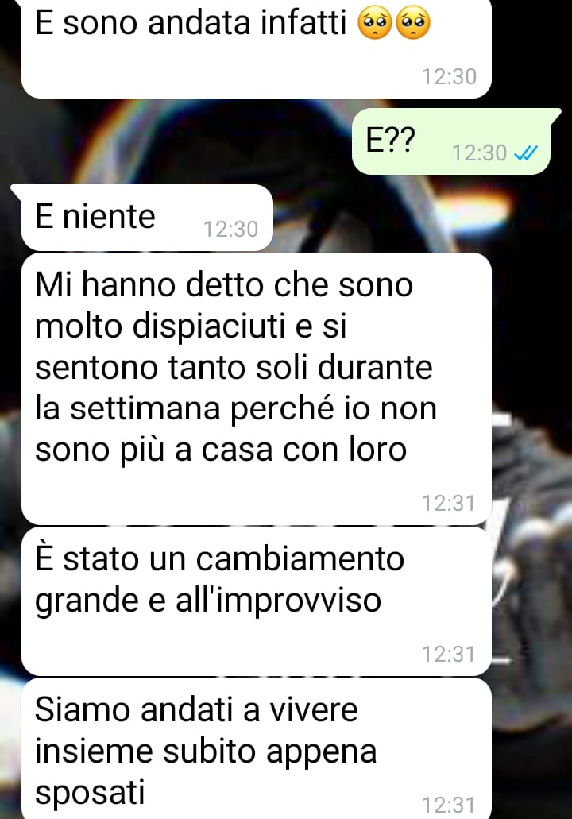Tap the blue double-check read receipt
The height and width of the screenshot is (819, 572).
tap(525, 153)
